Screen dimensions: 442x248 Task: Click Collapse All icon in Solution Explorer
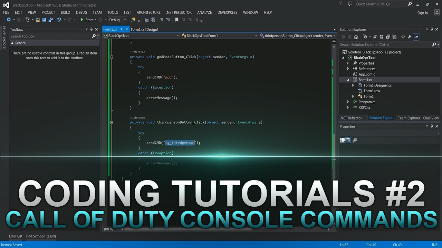point(387,37)
